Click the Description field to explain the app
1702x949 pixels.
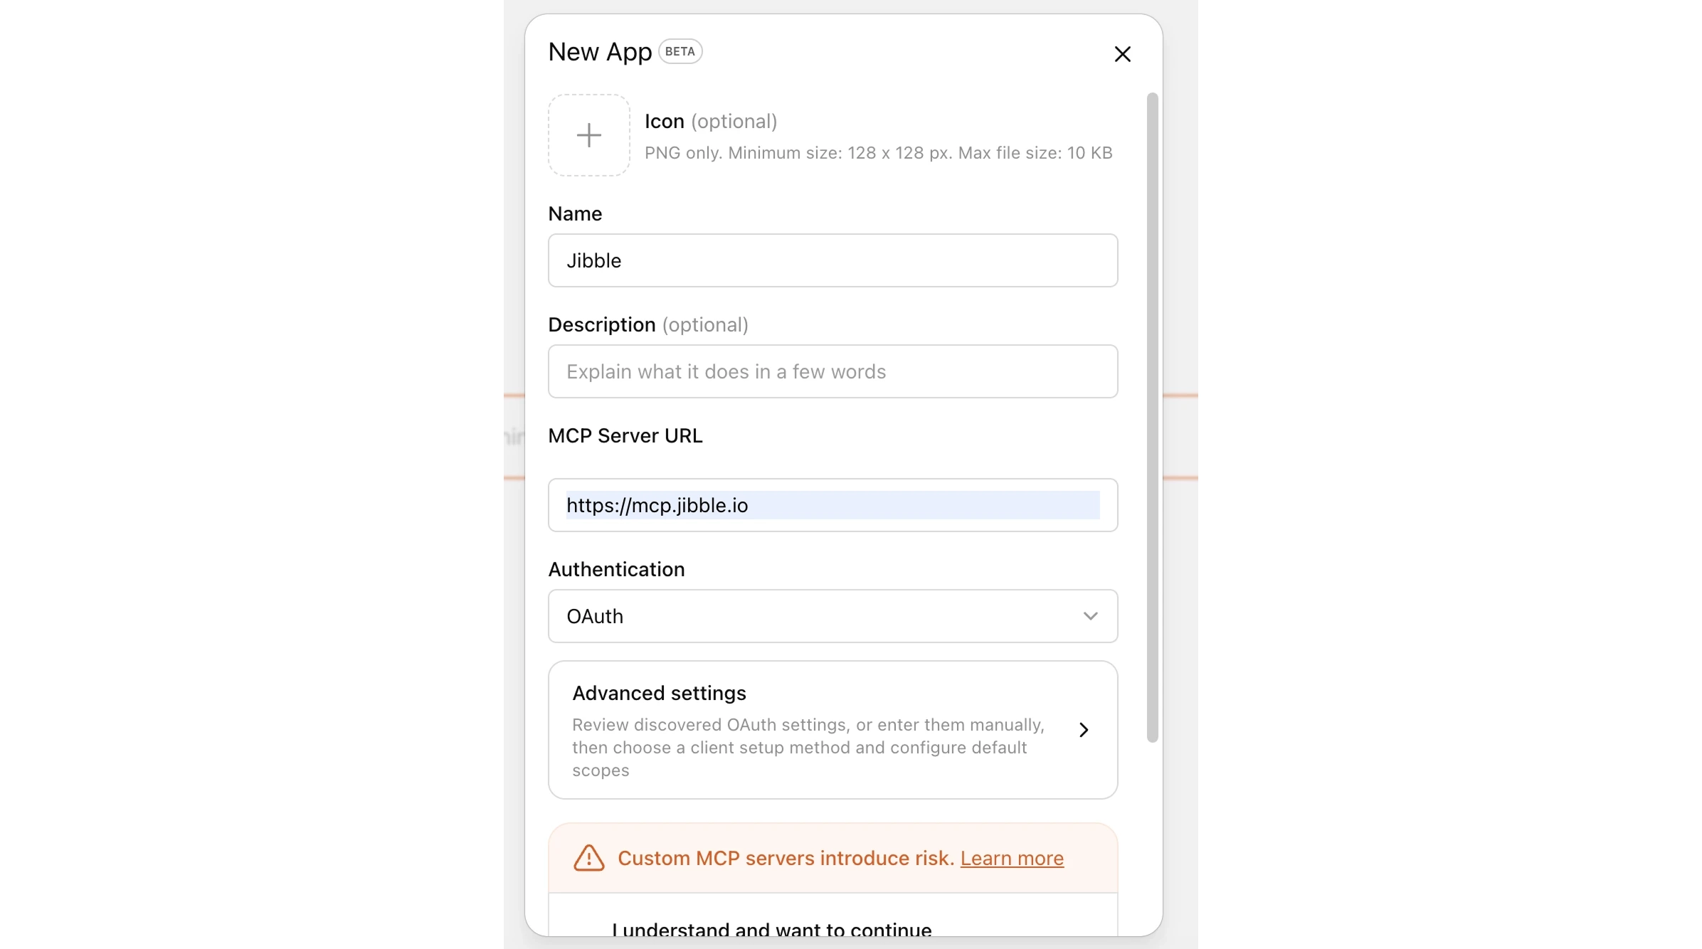coord(832,371)
